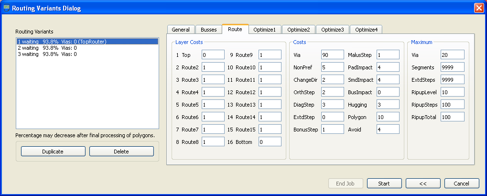Click the 10 Route10 layer cost field
This screenshot has height=196, width=487.
(x=270, y=67)
